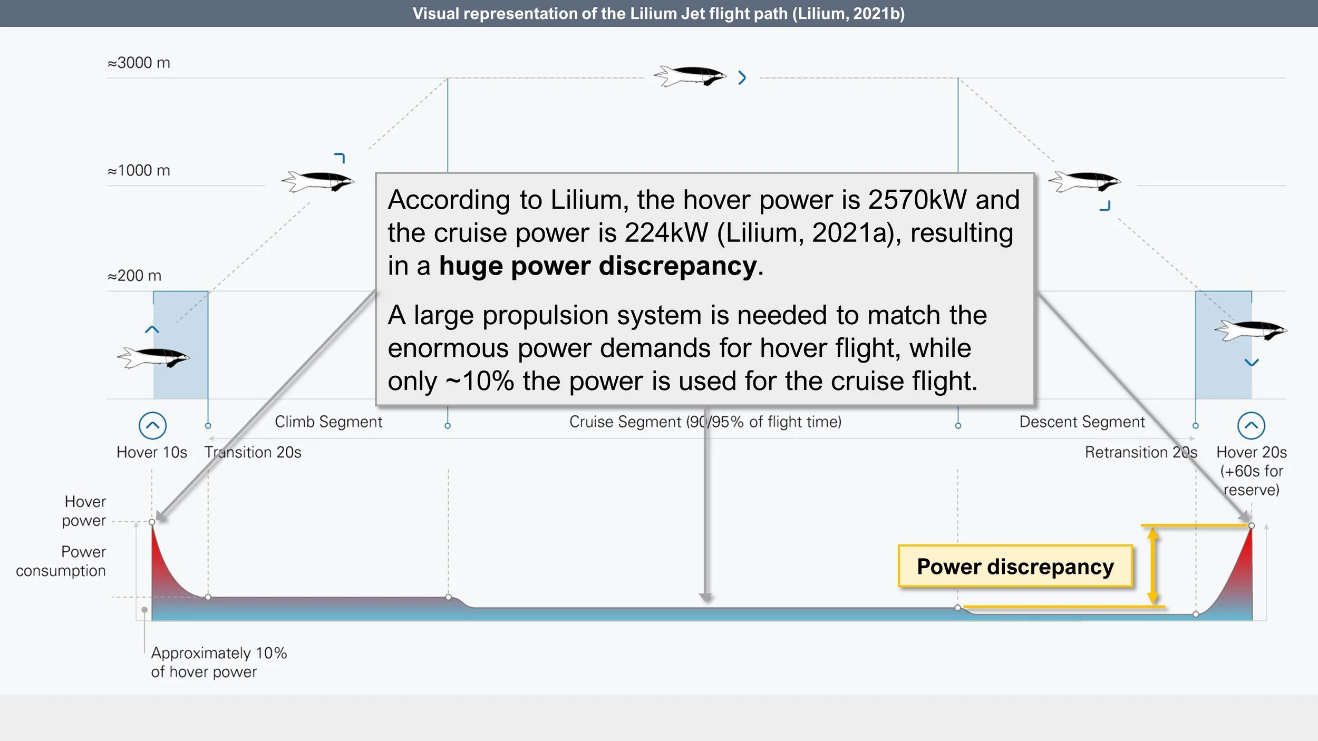Click the bold 'huge power discrepancy' text
The image size is (1318, 741).
598,266
